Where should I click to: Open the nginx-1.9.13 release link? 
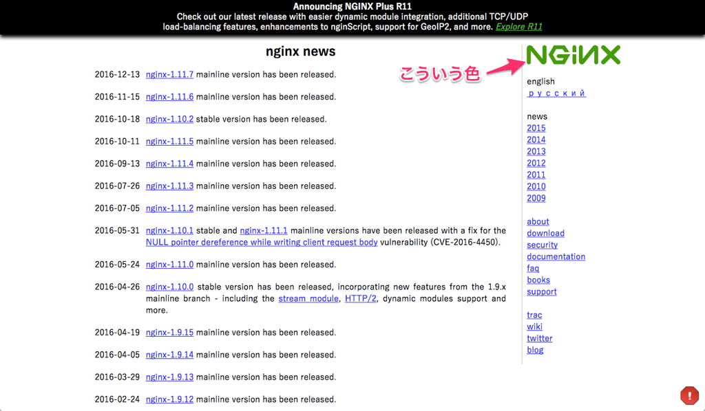[x=169, y=377]
